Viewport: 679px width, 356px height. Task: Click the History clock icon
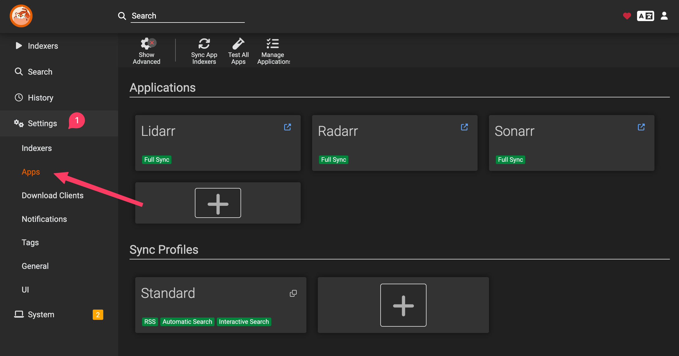click(19, 97)
